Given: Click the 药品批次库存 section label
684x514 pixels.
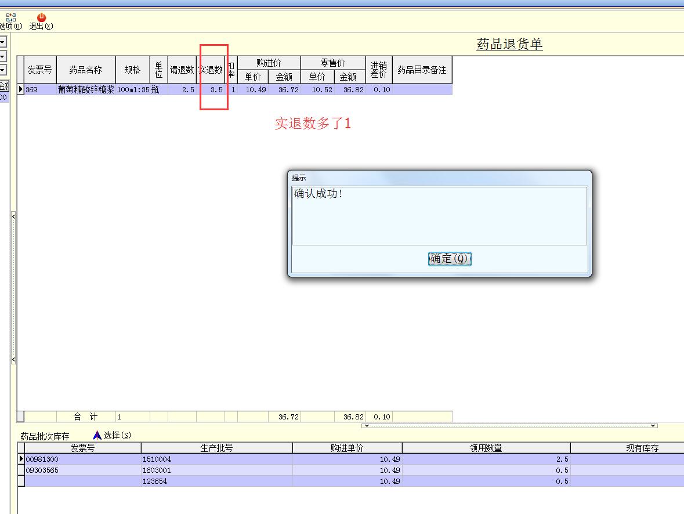Looking at the screenshot, I should pos(45,436).
